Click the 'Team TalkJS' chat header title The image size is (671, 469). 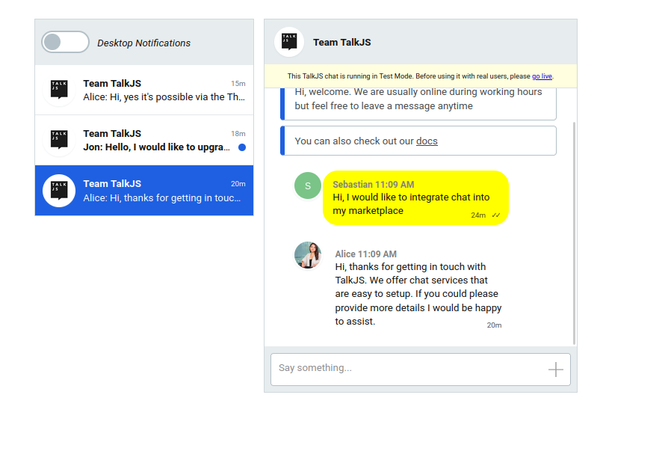point(342,43)
